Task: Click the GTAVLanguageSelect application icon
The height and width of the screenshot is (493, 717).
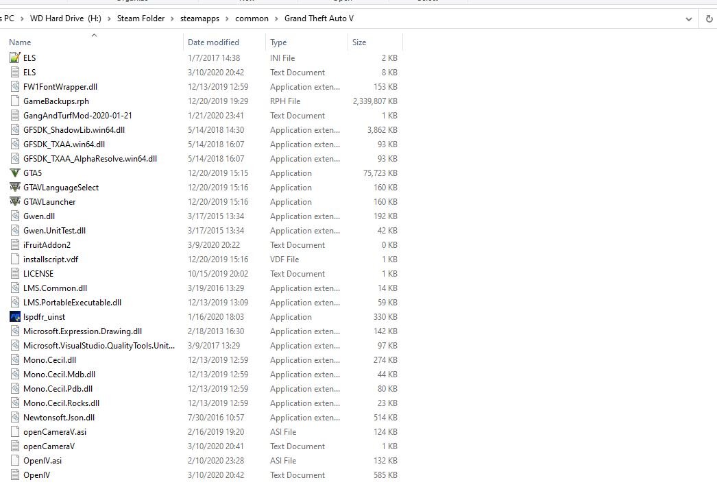Action: click(15, 188)
